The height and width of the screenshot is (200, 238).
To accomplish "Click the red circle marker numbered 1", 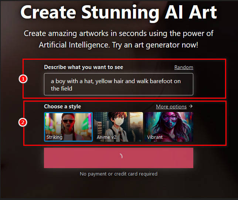I will pos(23,79).
